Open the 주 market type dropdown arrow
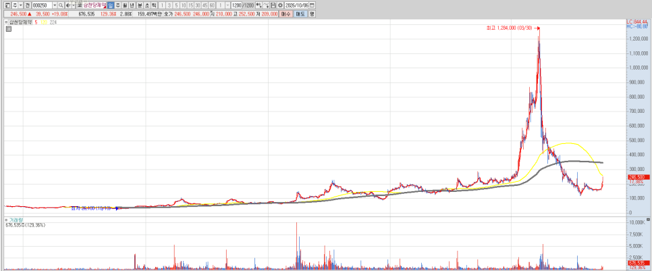 [x=21, y=5]
